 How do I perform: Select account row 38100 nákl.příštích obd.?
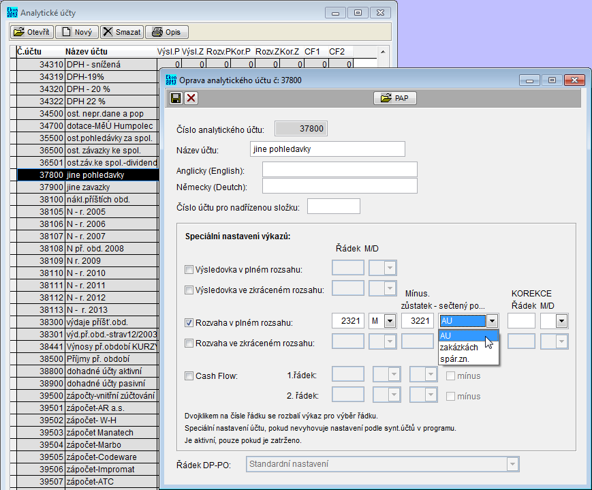point(87,199)
